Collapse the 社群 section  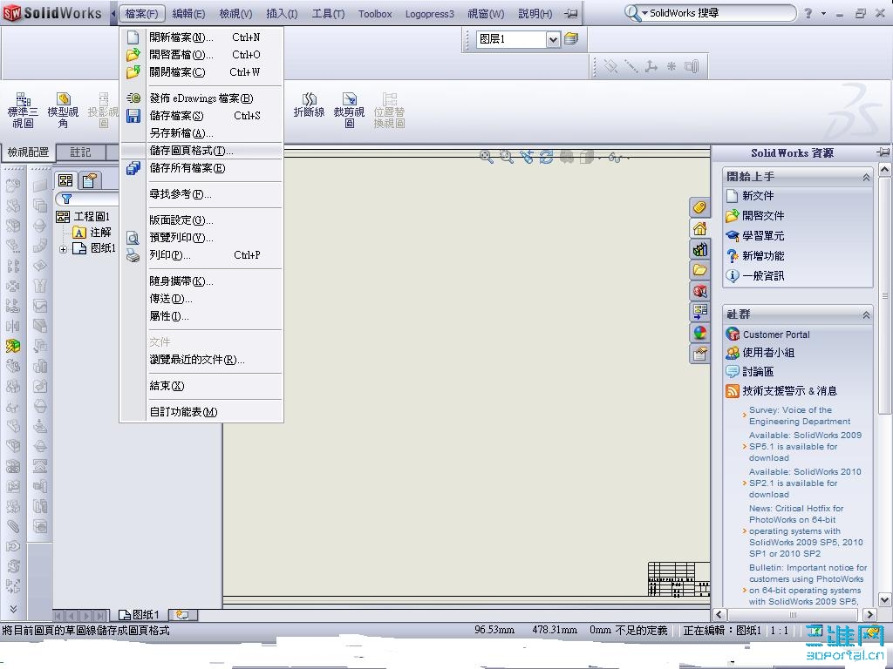point(866,314)
